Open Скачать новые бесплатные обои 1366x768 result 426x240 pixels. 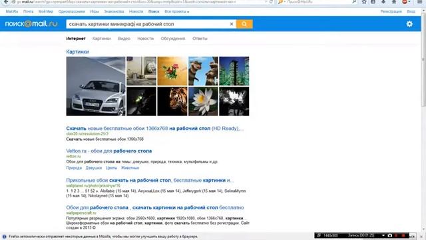[x=155, y=129]
